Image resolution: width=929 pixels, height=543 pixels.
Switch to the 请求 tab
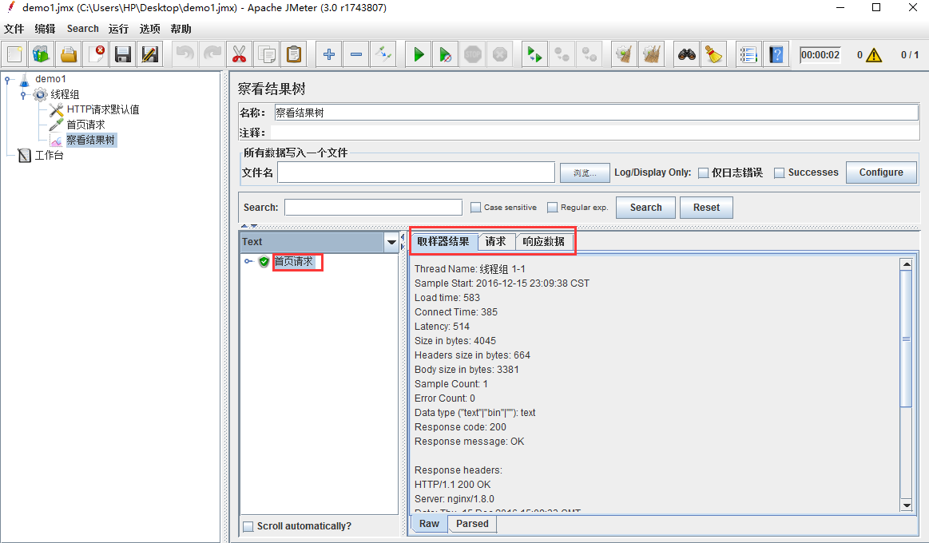click(x=496, y=242)
